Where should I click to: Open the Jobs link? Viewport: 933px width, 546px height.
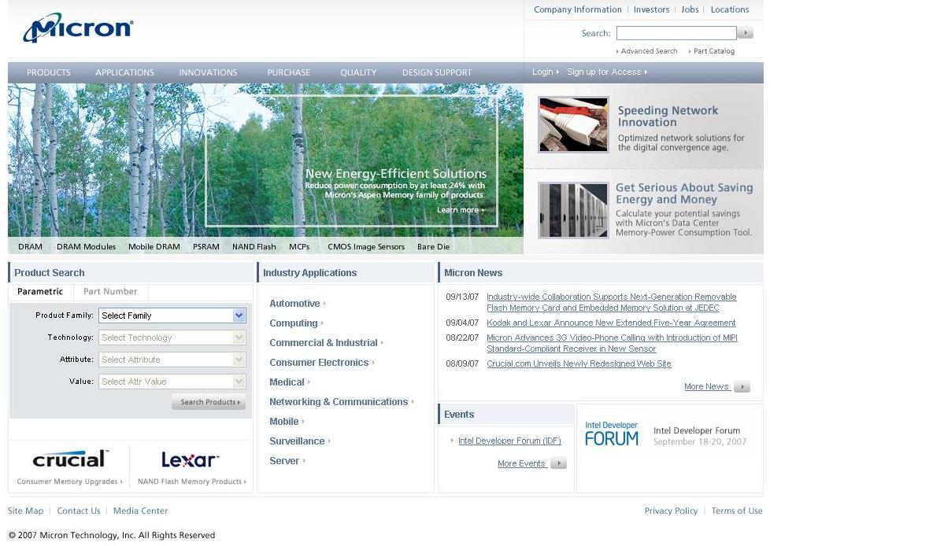(690, 9)
